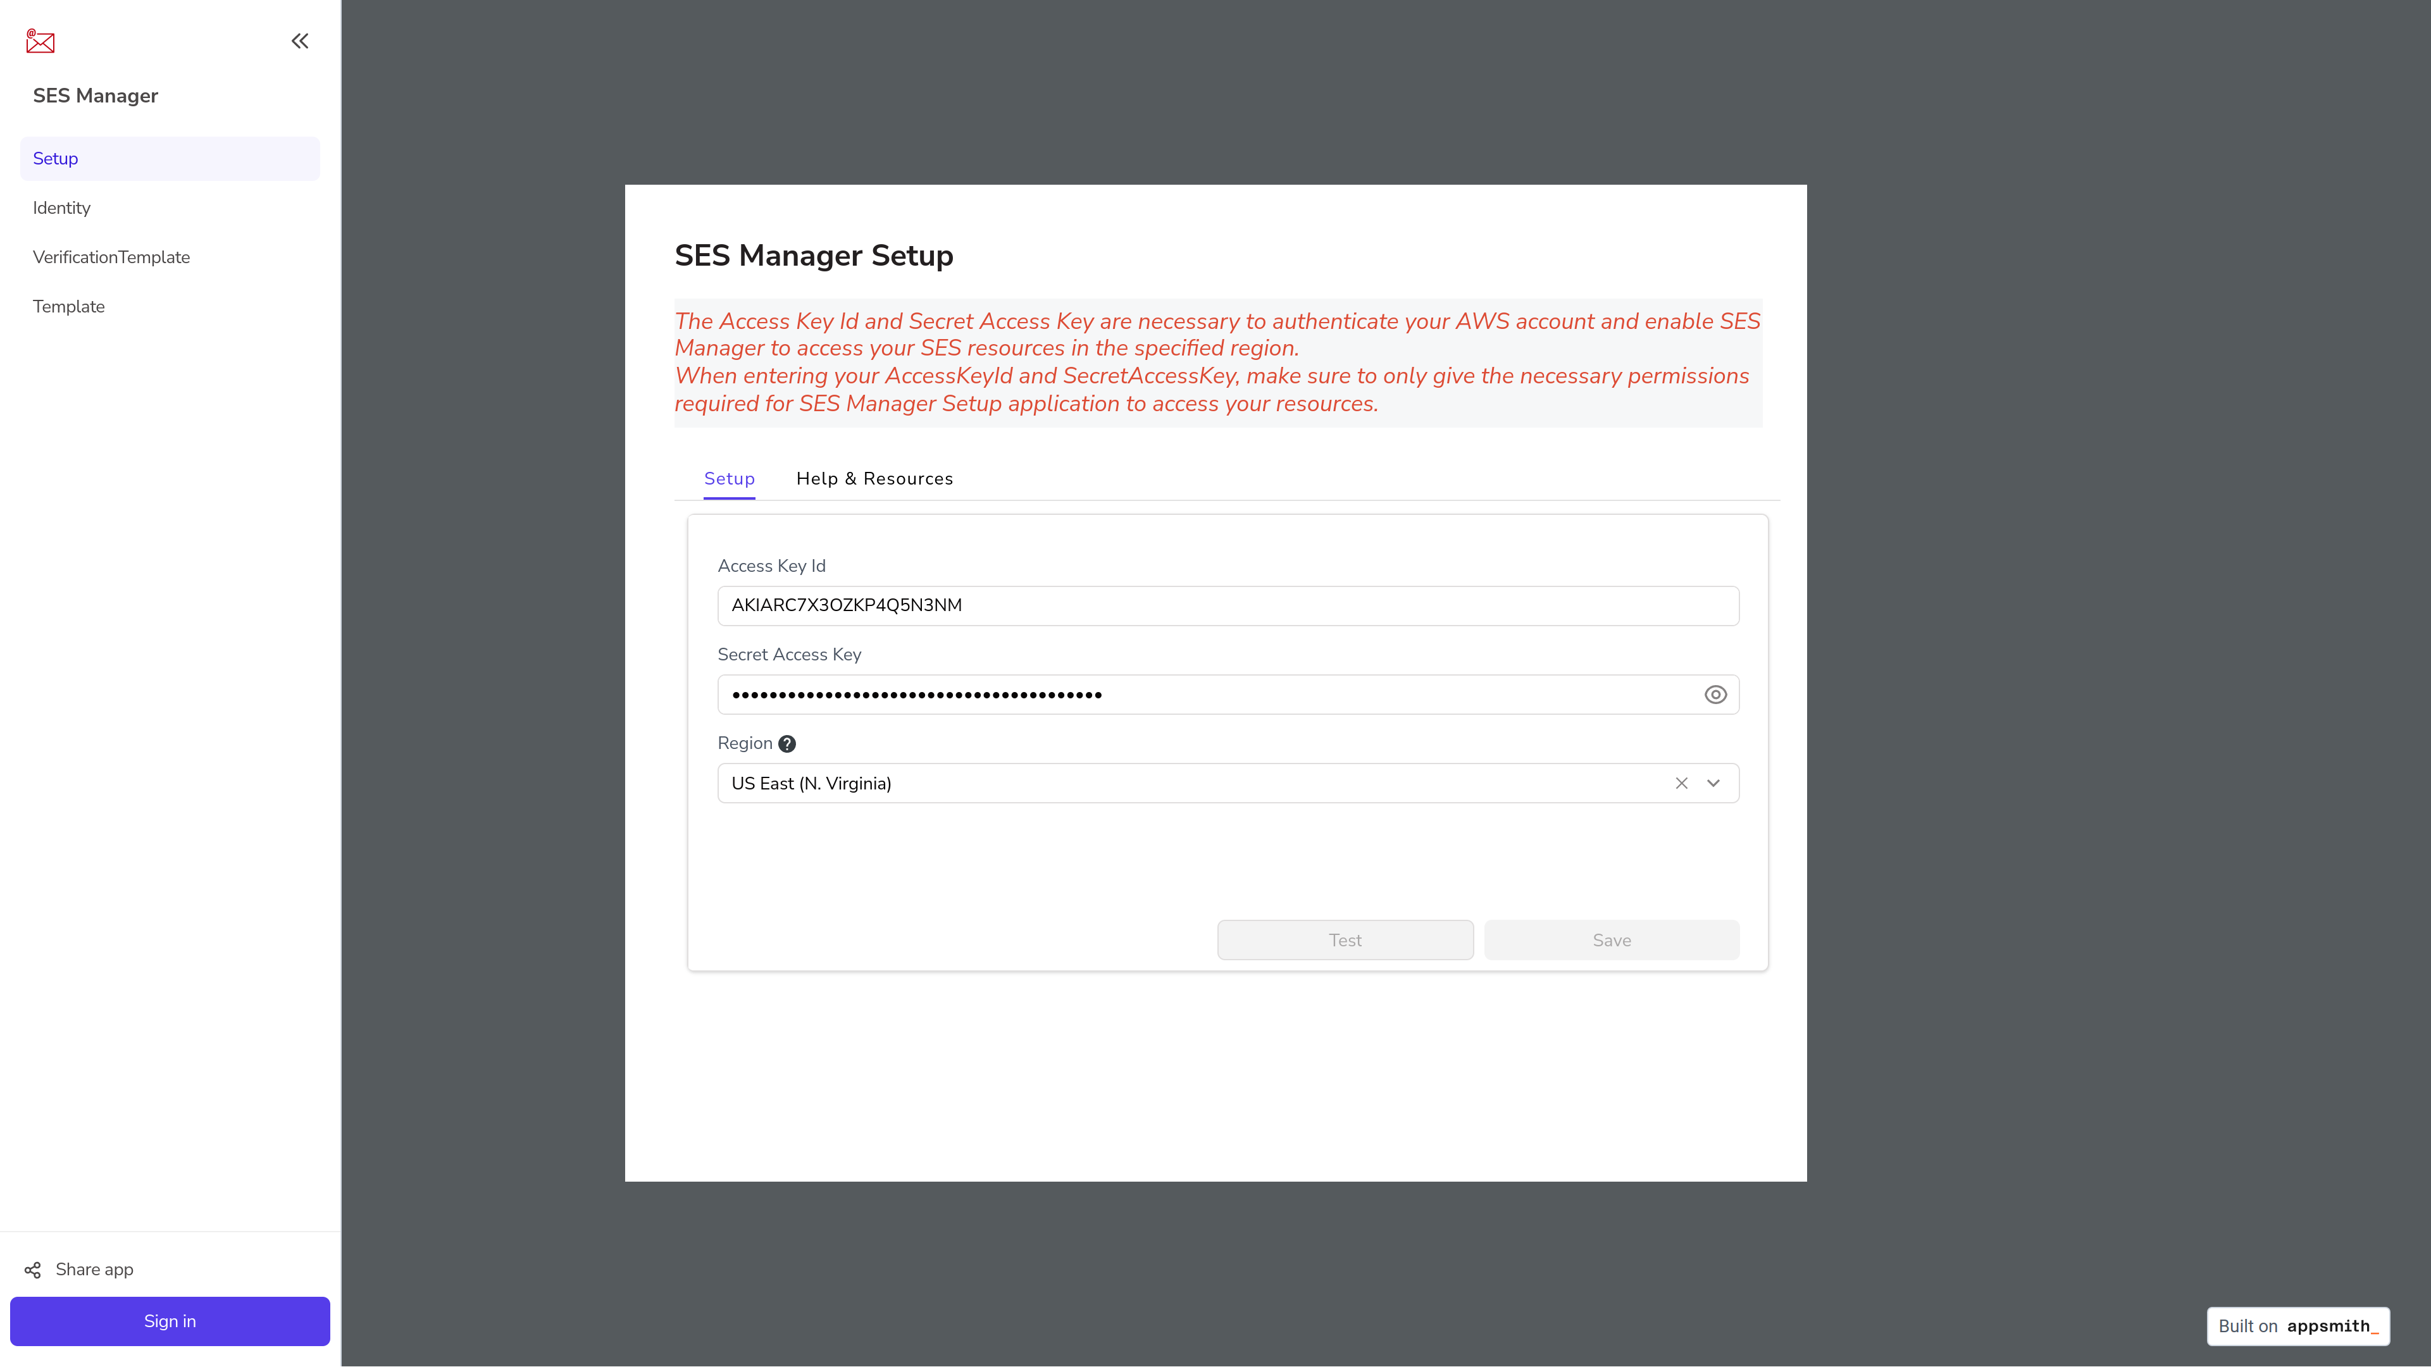The width and height of the screenshot is (2431, 1367).
Task: Click the Secret Access Key label
Action: [789, 655]
